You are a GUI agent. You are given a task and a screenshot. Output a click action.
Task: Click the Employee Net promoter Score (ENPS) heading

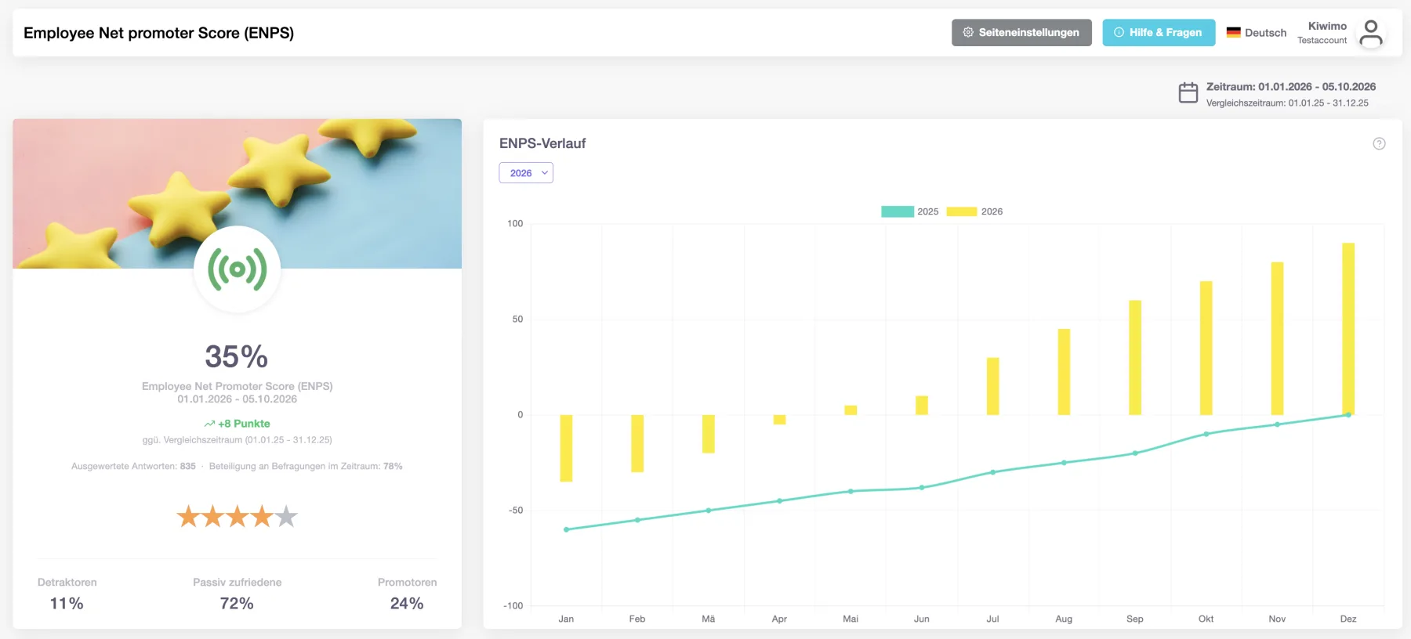point(158,33)
